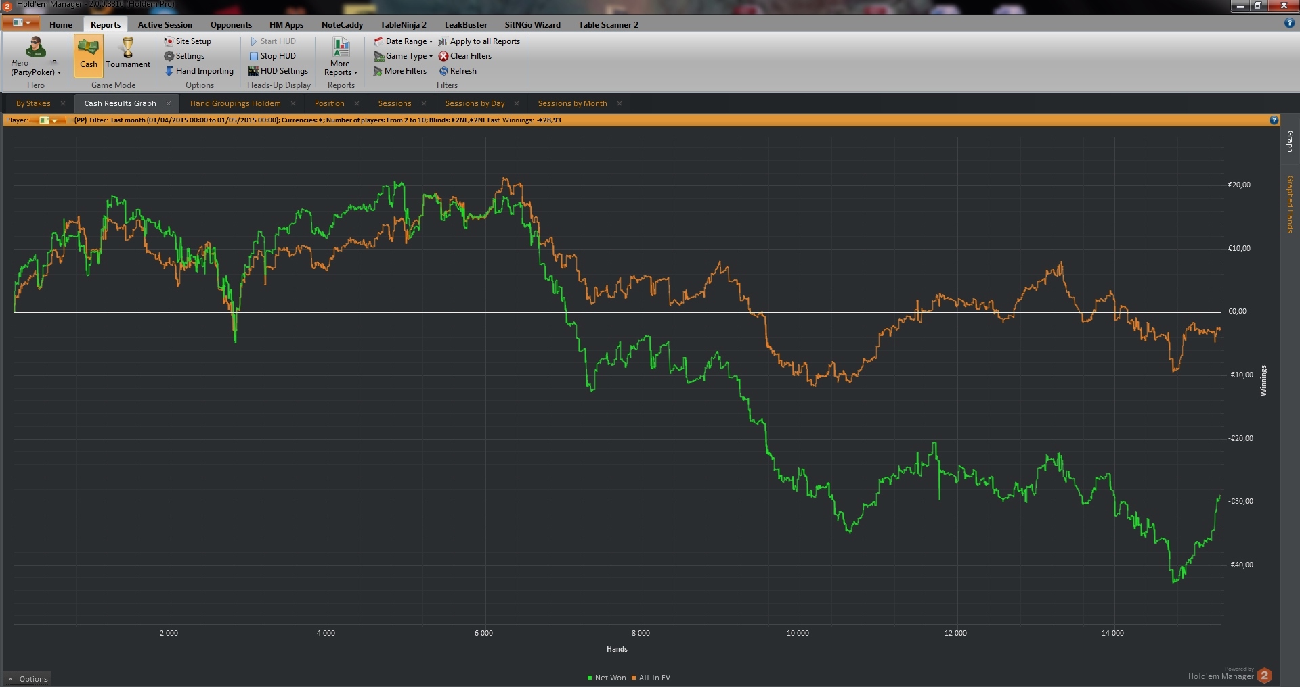Click the help icon on filter bar
The image size is (1300, 687).
pyautogui.click(x=1274, y=120)
